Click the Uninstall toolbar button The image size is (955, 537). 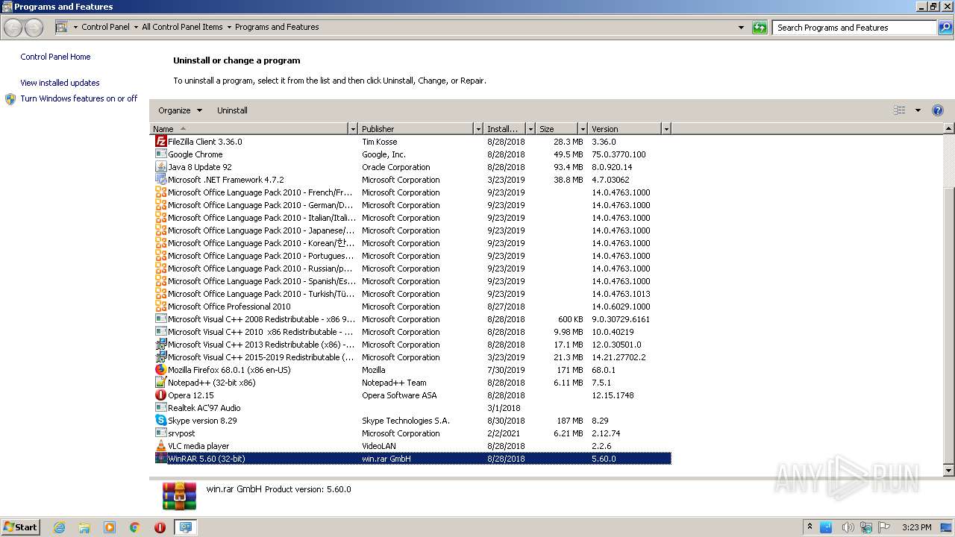232,110
